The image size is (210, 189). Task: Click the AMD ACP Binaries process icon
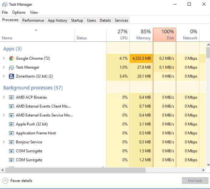coord(11,97)
